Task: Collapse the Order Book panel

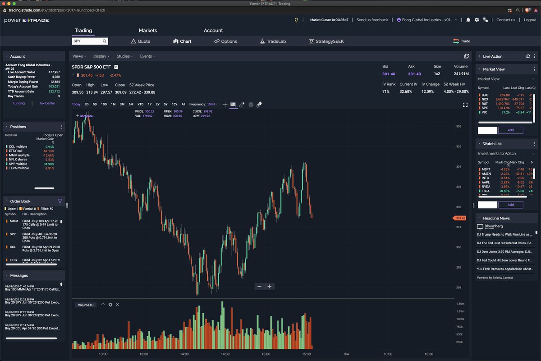Action: coord(7,201)
